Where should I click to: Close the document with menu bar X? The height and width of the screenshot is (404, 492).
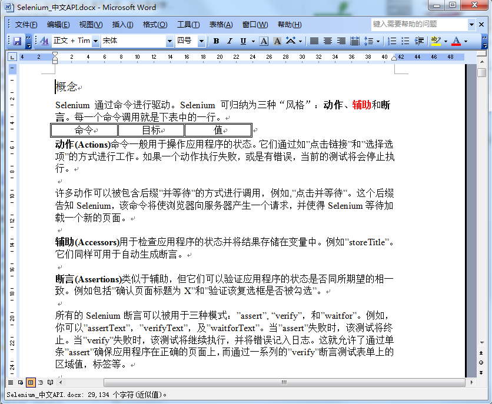point(481,25)
